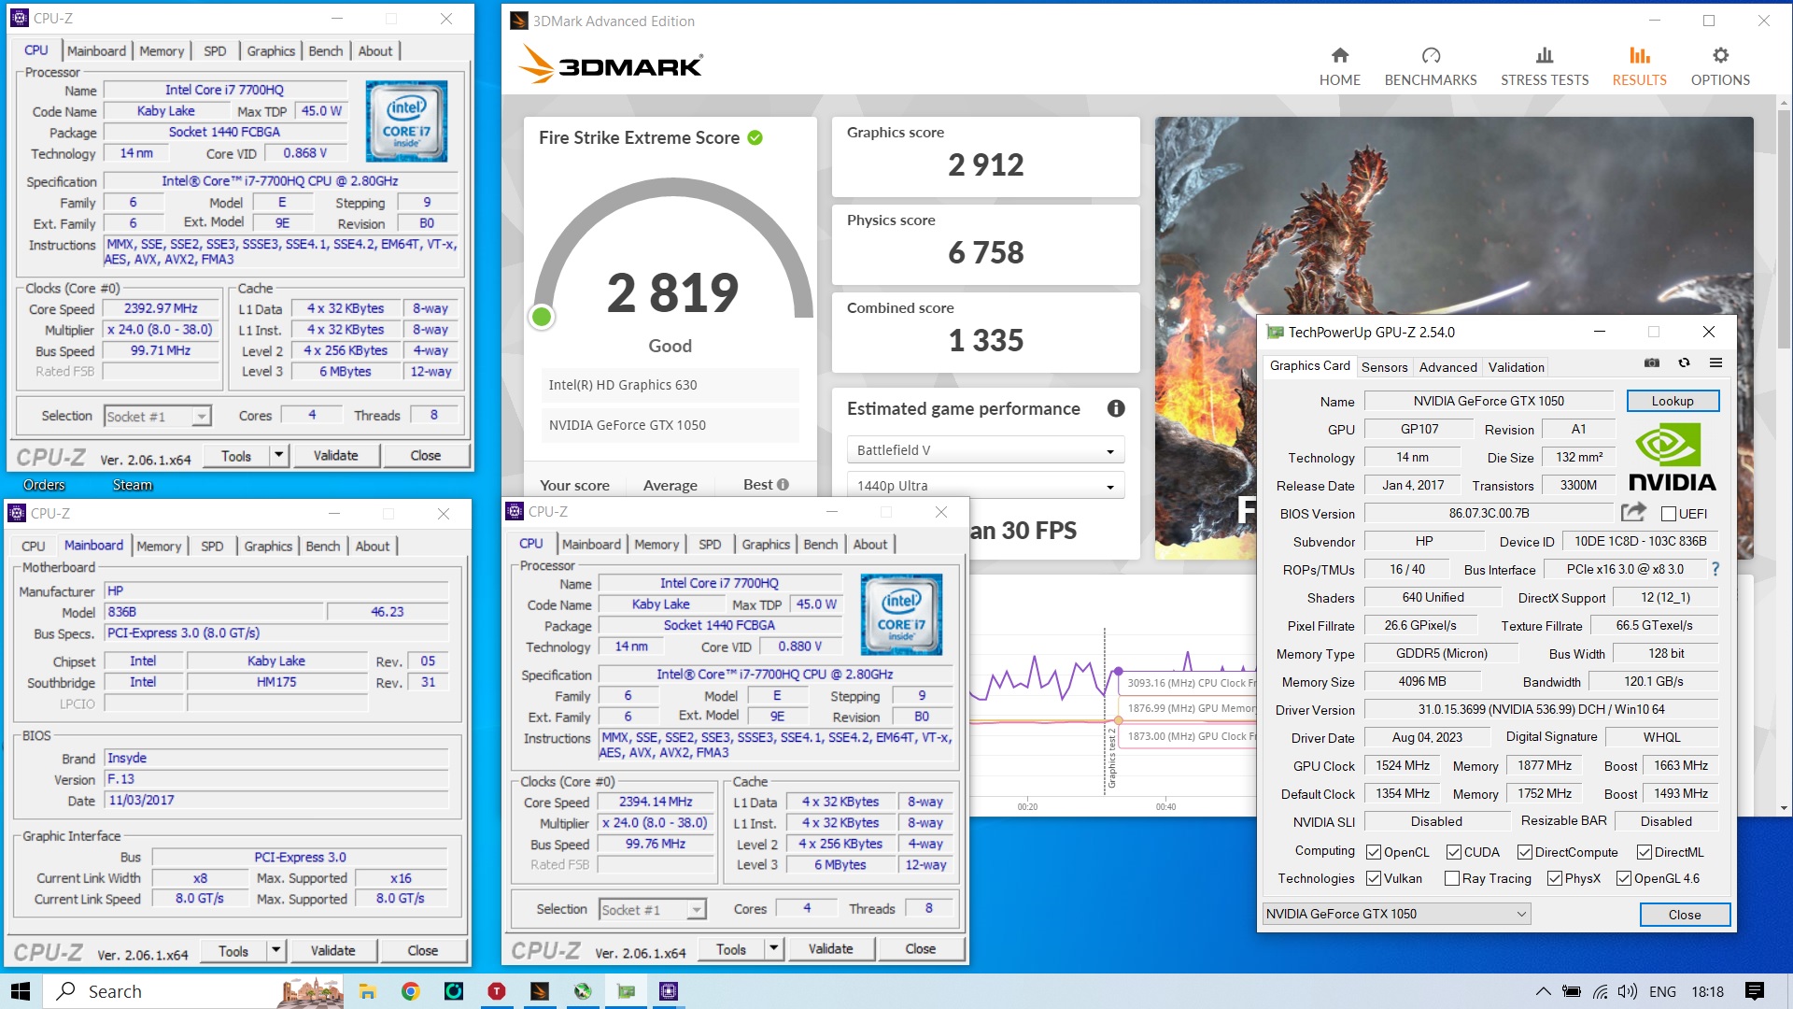1793x1009 pixels.
Task: Open GPU-Z taskbar icon
Action: coord(626,991)
